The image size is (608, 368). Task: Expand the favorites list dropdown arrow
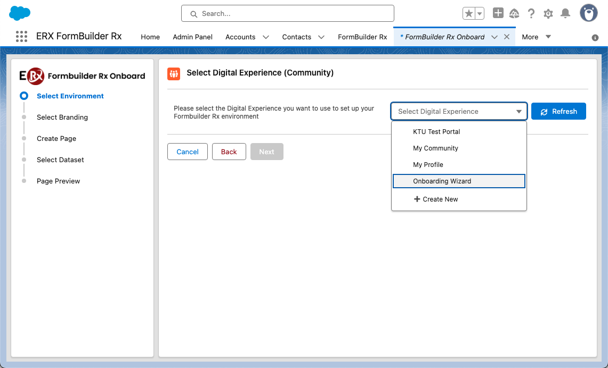tap(479, 14)
